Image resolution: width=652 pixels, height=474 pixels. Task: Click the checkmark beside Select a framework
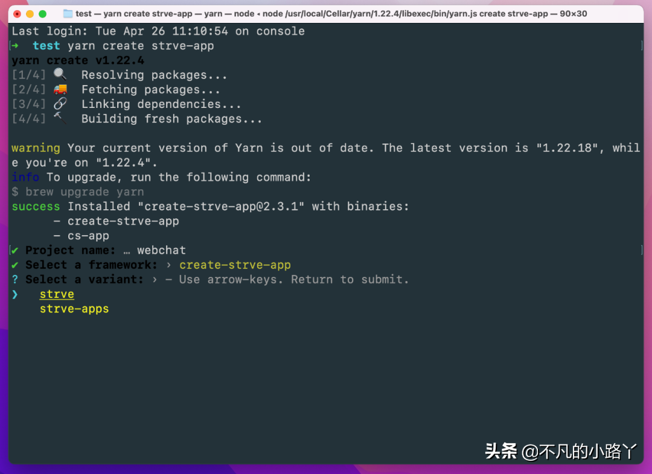click(13, 264)
